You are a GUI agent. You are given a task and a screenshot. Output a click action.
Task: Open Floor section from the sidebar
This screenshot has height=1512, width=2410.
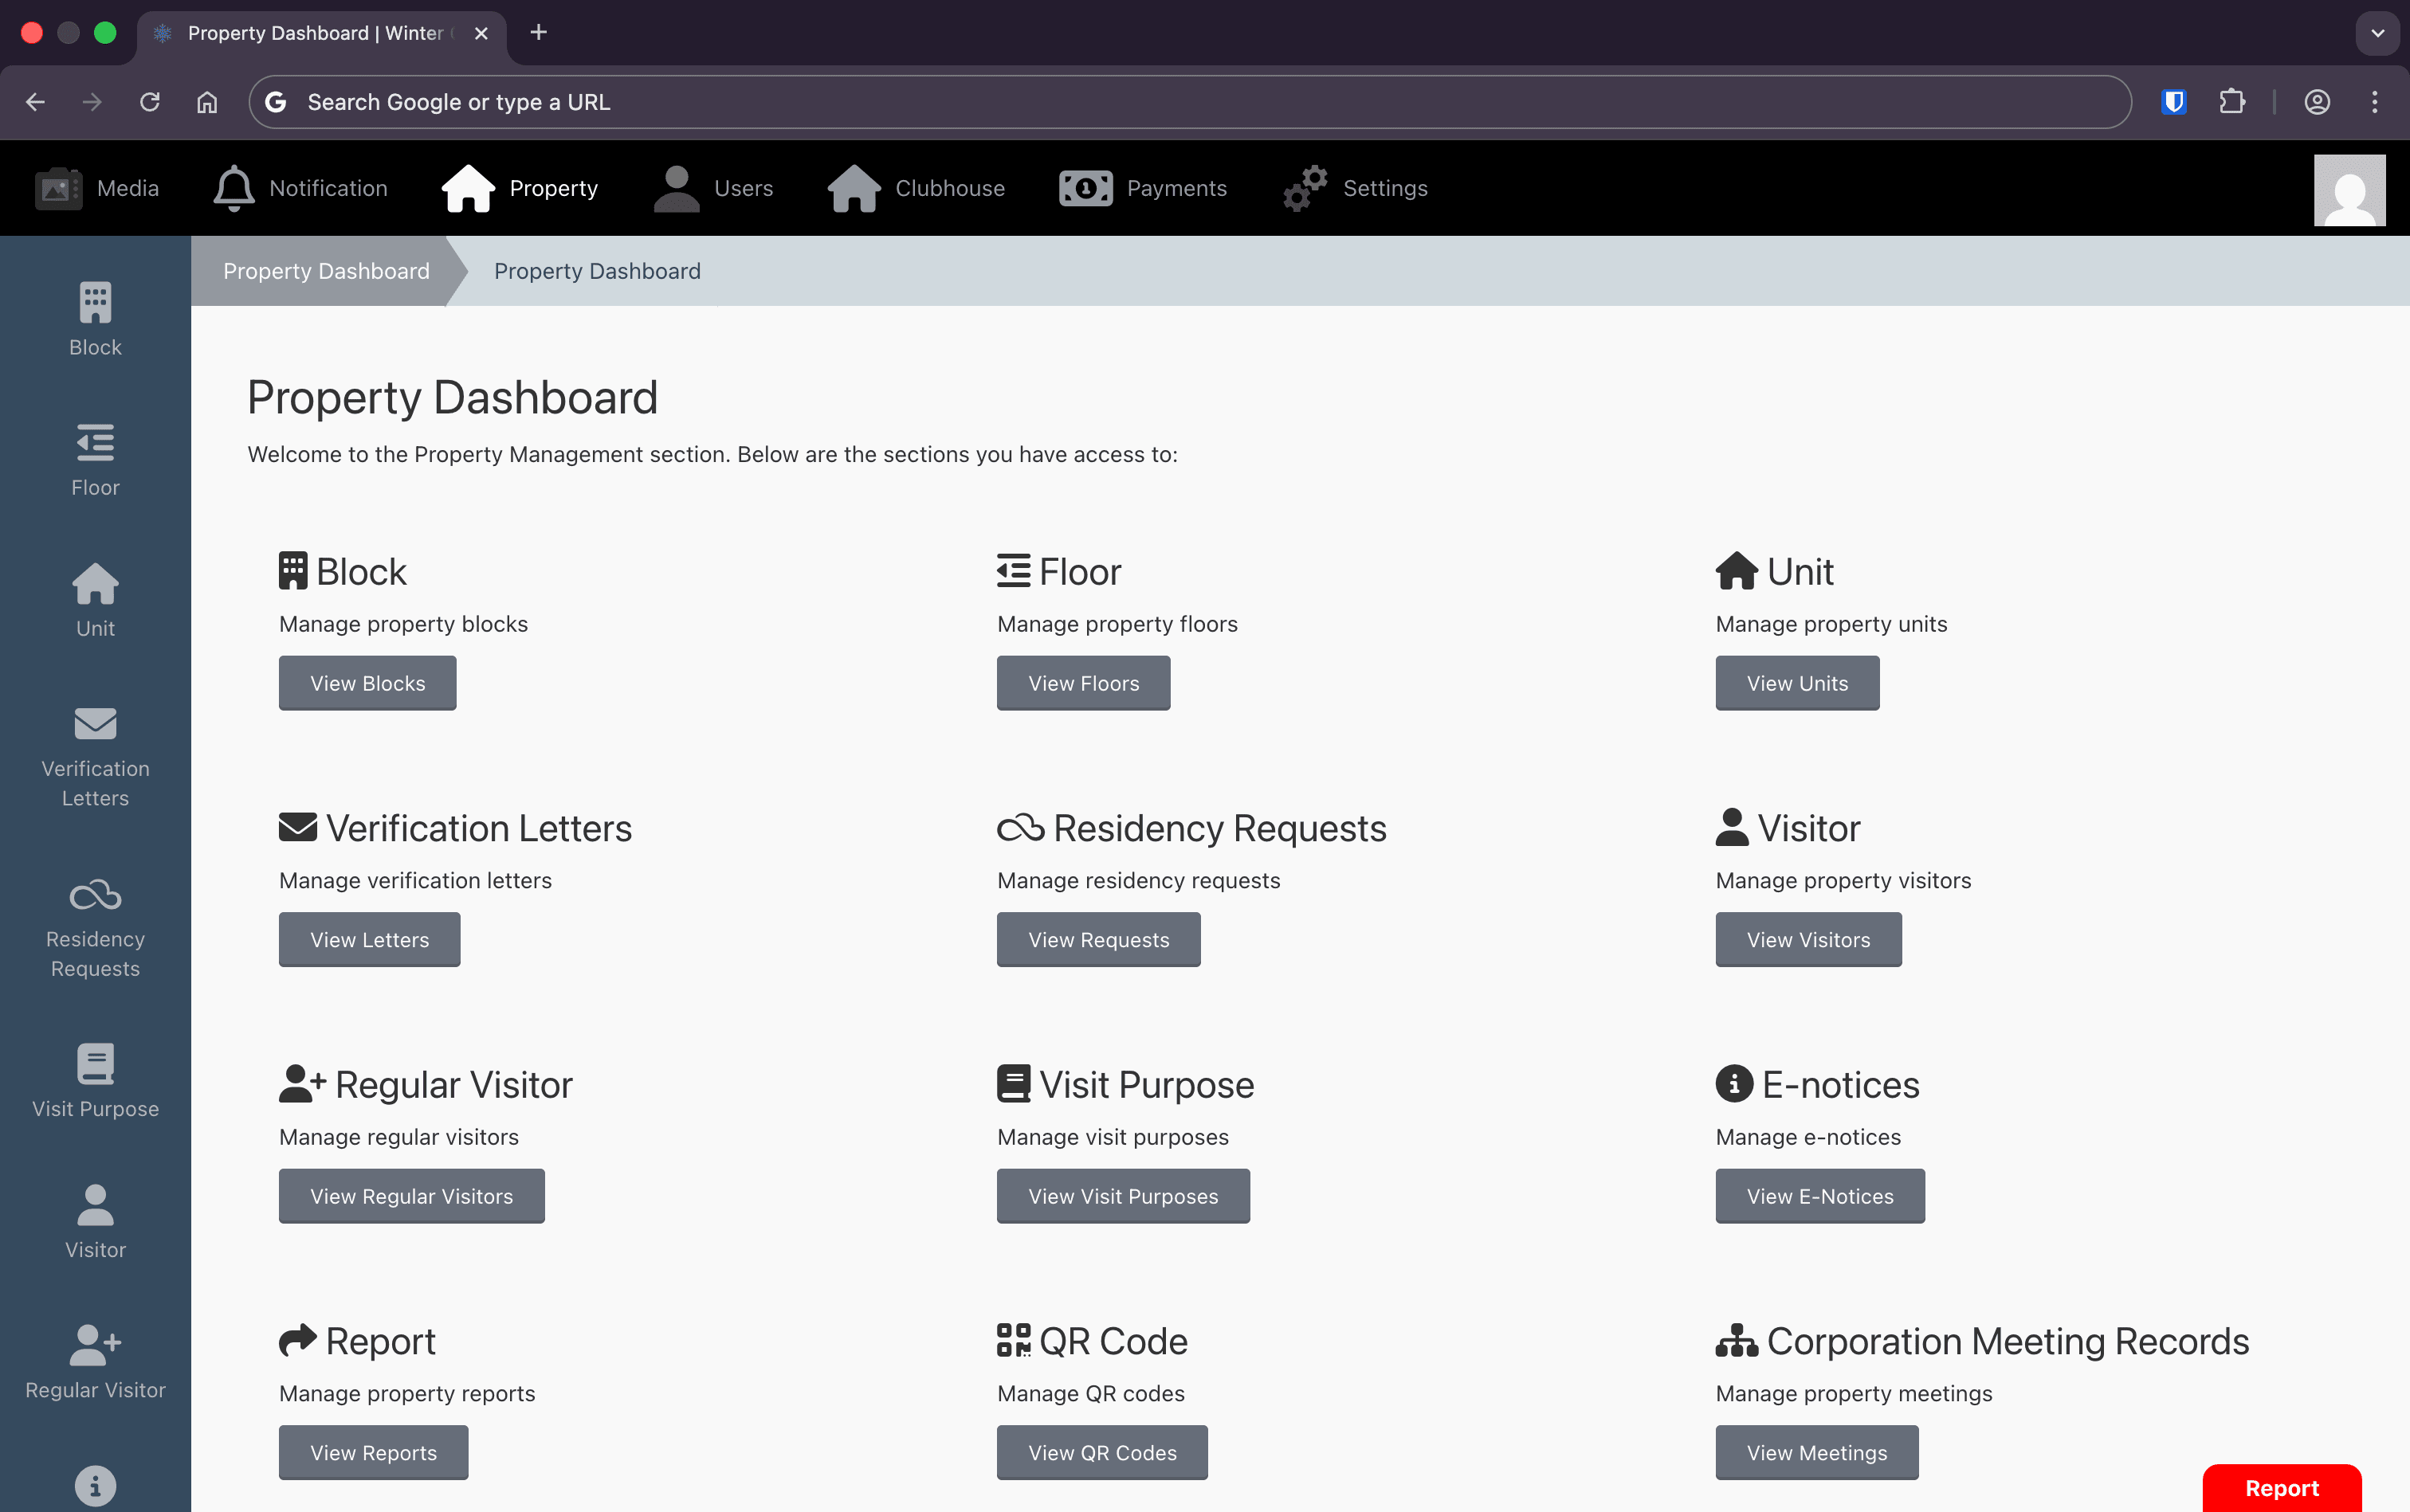click(x=95, y=458)
